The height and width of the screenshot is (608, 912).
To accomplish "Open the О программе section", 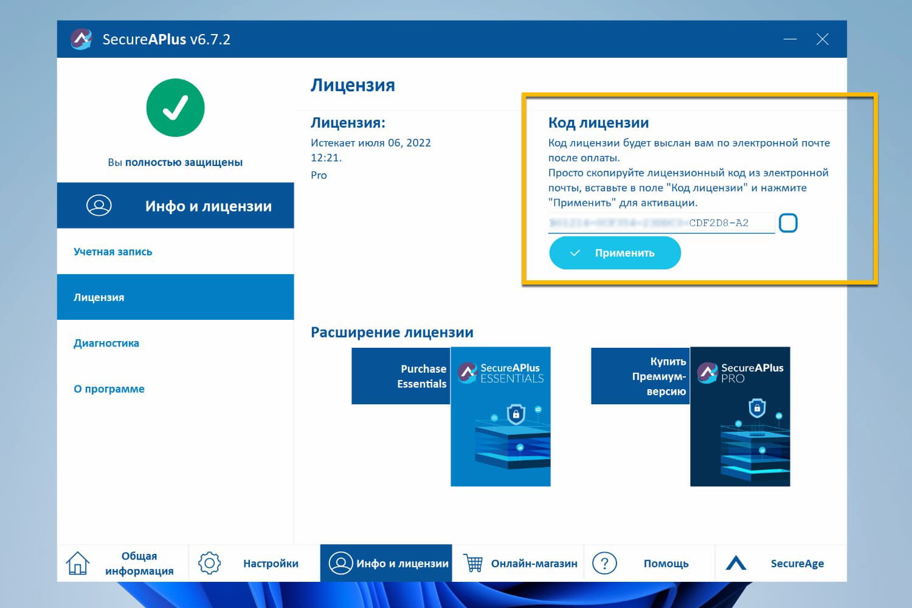I will pyautogui.click(x=176, y=389).
